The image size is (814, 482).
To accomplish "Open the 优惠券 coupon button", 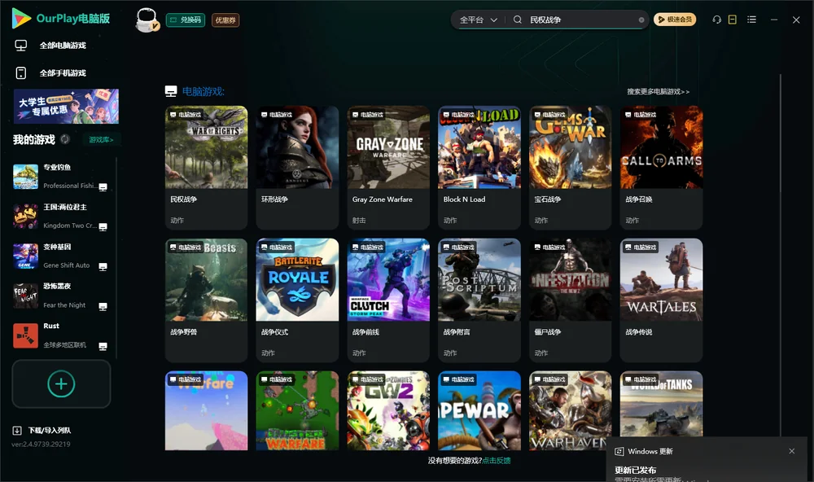I will [x=225, y=20].
